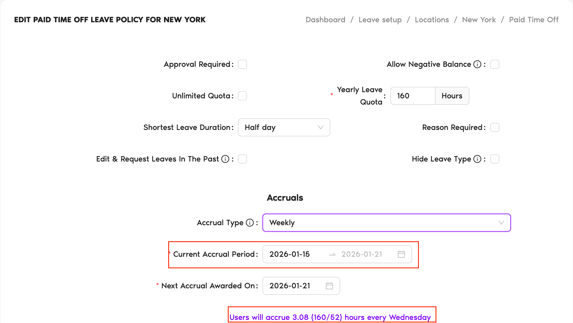Navigate to Locations breadcrumb link

tap(432, 20)
